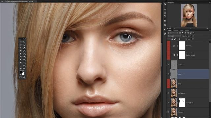This screenshot has width=211, height=118.
Task: Toggle lock layer position
Action: click(x=177, y=39)
